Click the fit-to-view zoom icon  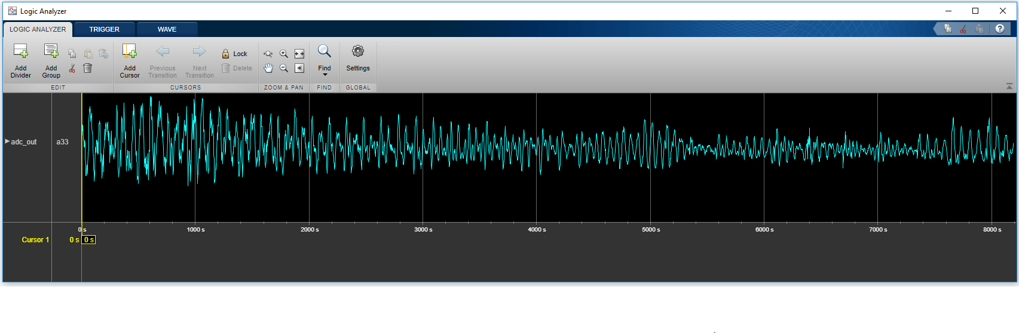[x=299, y=54]
